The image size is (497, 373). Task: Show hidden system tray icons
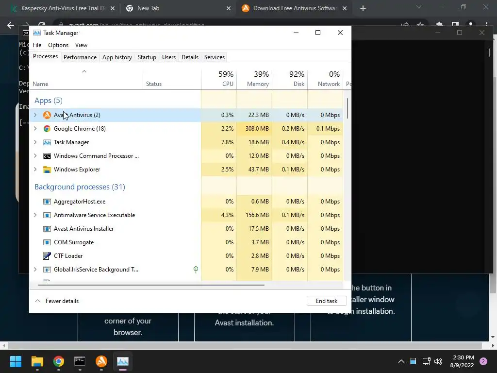tap(401, 361)
